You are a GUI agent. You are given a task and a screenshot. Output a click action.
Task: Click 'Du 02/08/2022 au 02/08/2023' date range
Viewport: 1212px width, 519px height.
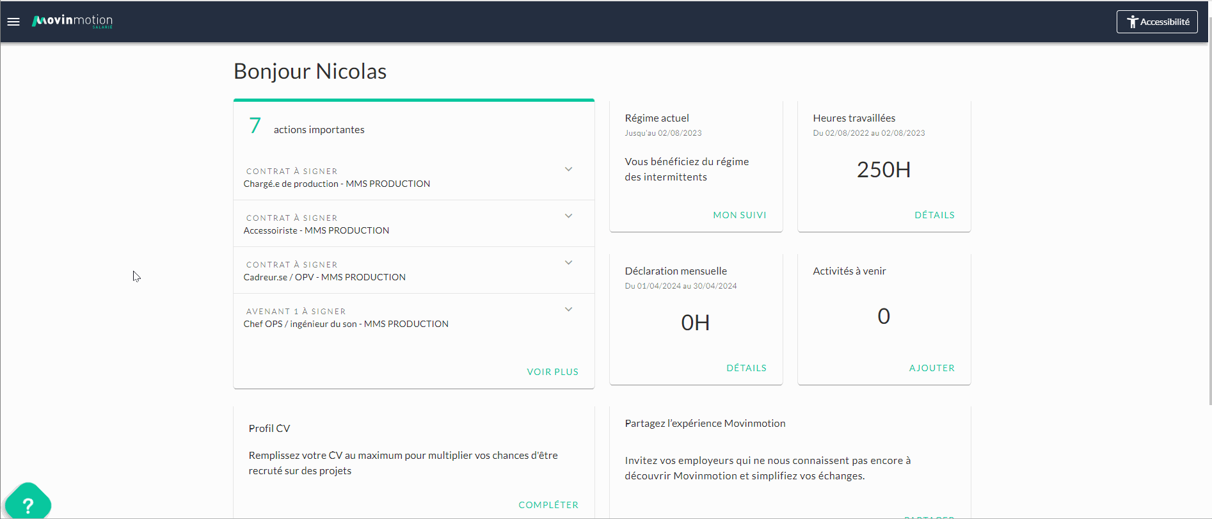coord(868,133)
